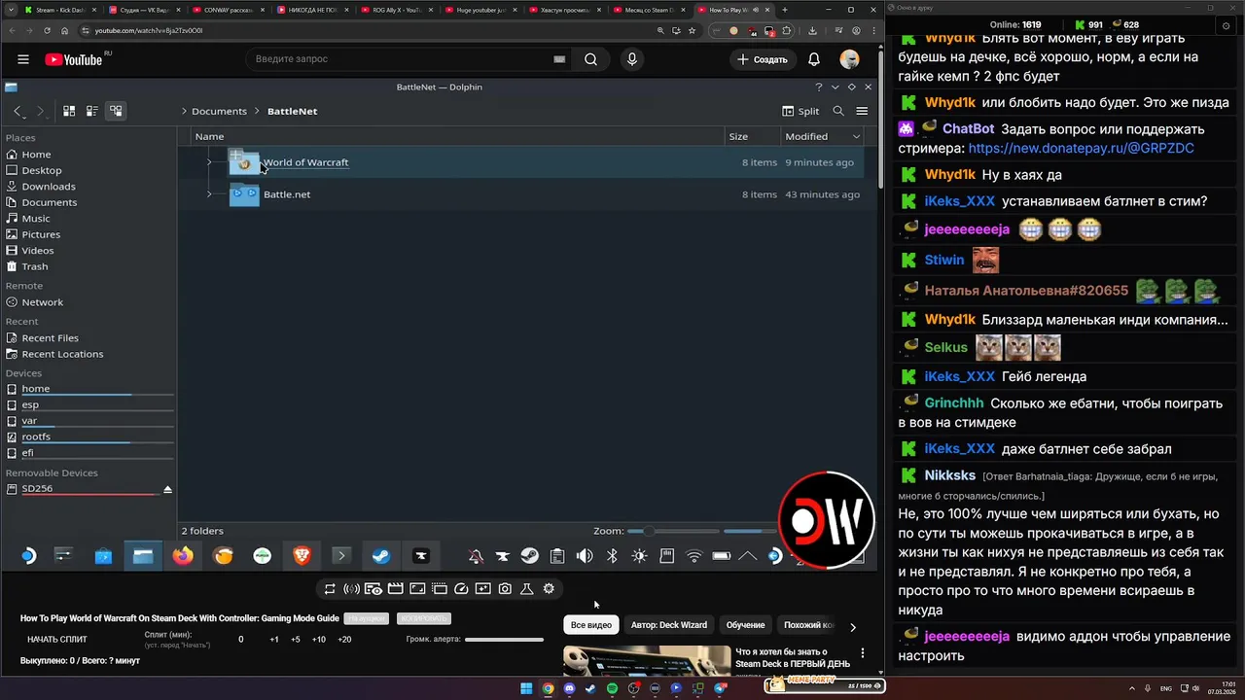This screenshot has height=700, width=1245.
Task: Switch Dolphin to details view mode
Action: click(116, 111)
